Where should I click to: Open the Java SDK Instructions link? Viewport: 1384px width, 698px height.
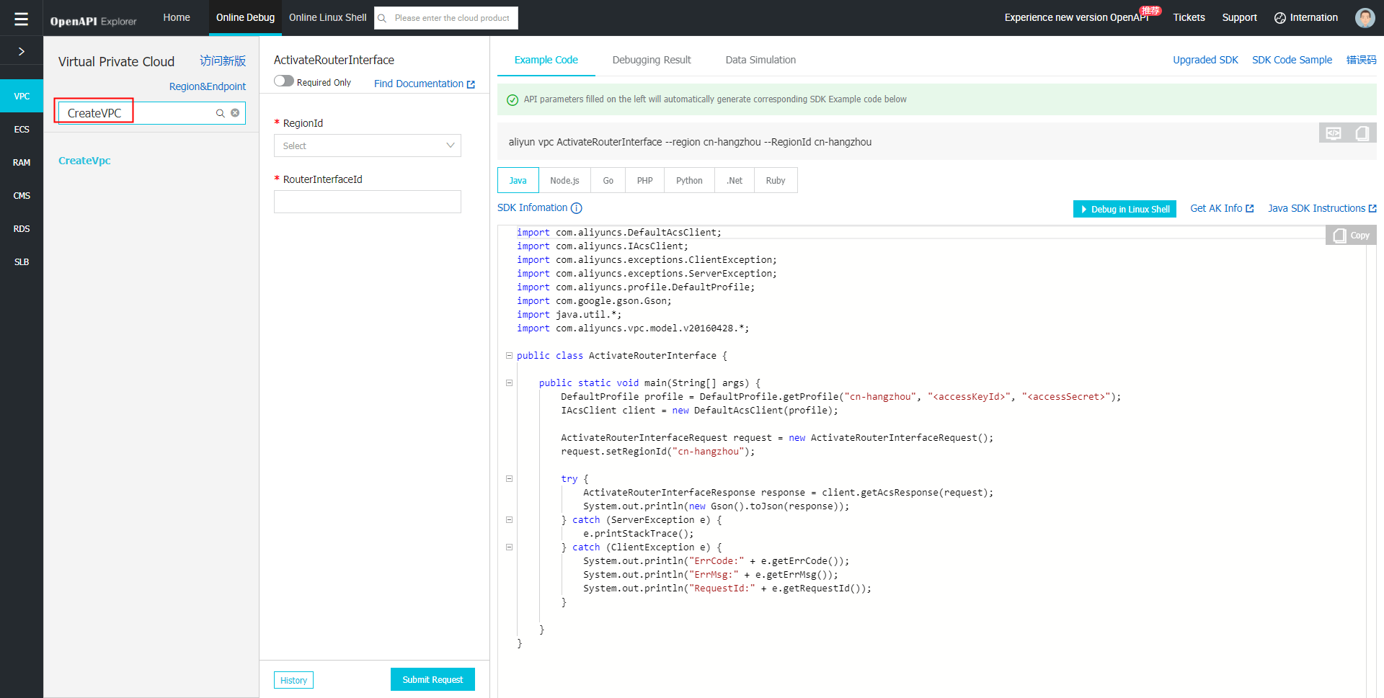pyautogui.click(x=1322, y=208)
